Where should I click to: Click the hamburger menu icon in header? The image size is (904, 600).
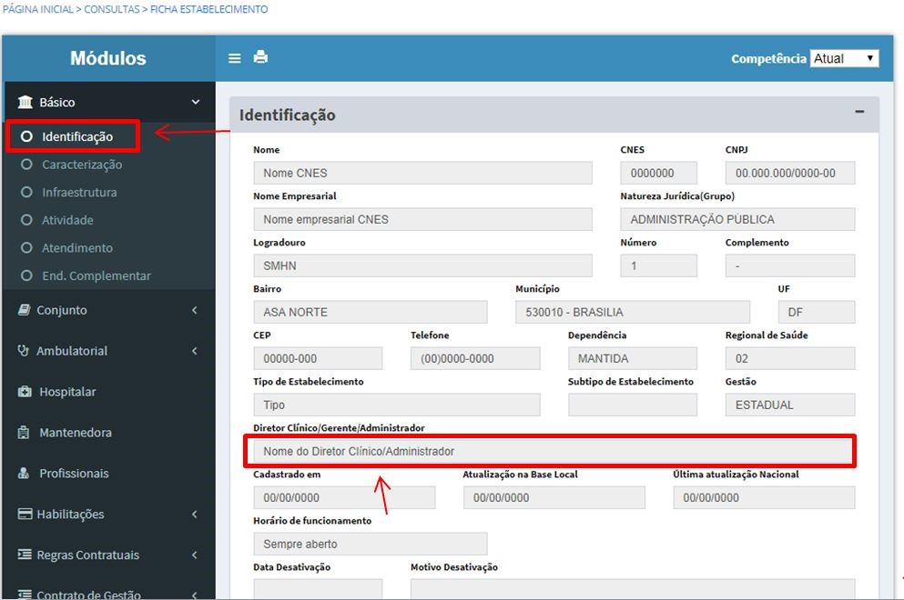(x=235, y=58)
